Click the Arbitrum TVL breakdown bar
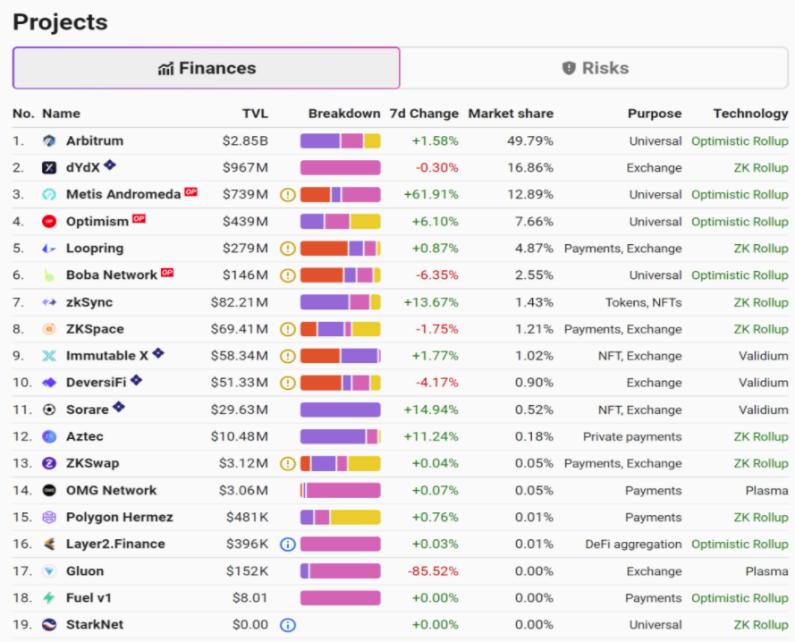The height and width of the screenshot is (642, 795). [340, 141]
